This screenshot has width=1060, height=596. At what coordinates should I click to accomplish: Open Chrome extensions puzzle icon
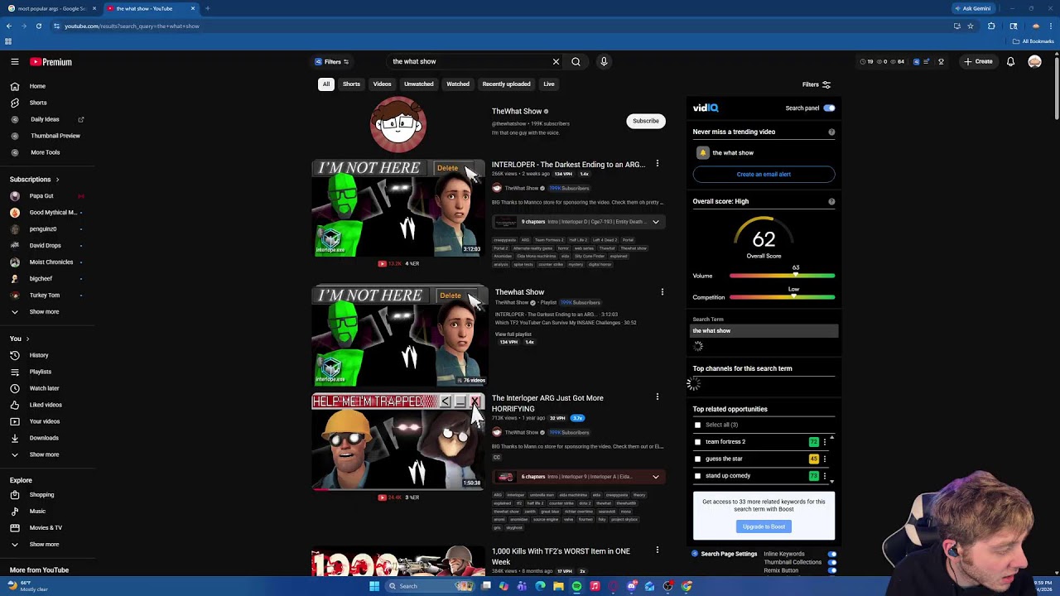tap(991, 26)
